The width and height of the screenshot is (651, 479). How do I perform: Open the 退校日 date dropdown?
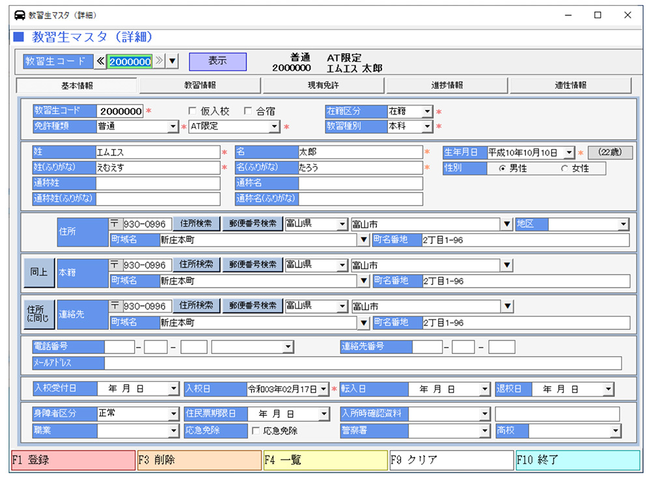click(609, 389)
